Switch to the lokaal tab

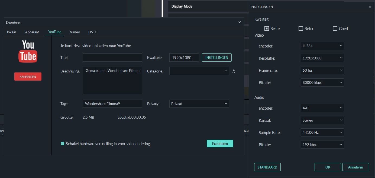point(11,32)
